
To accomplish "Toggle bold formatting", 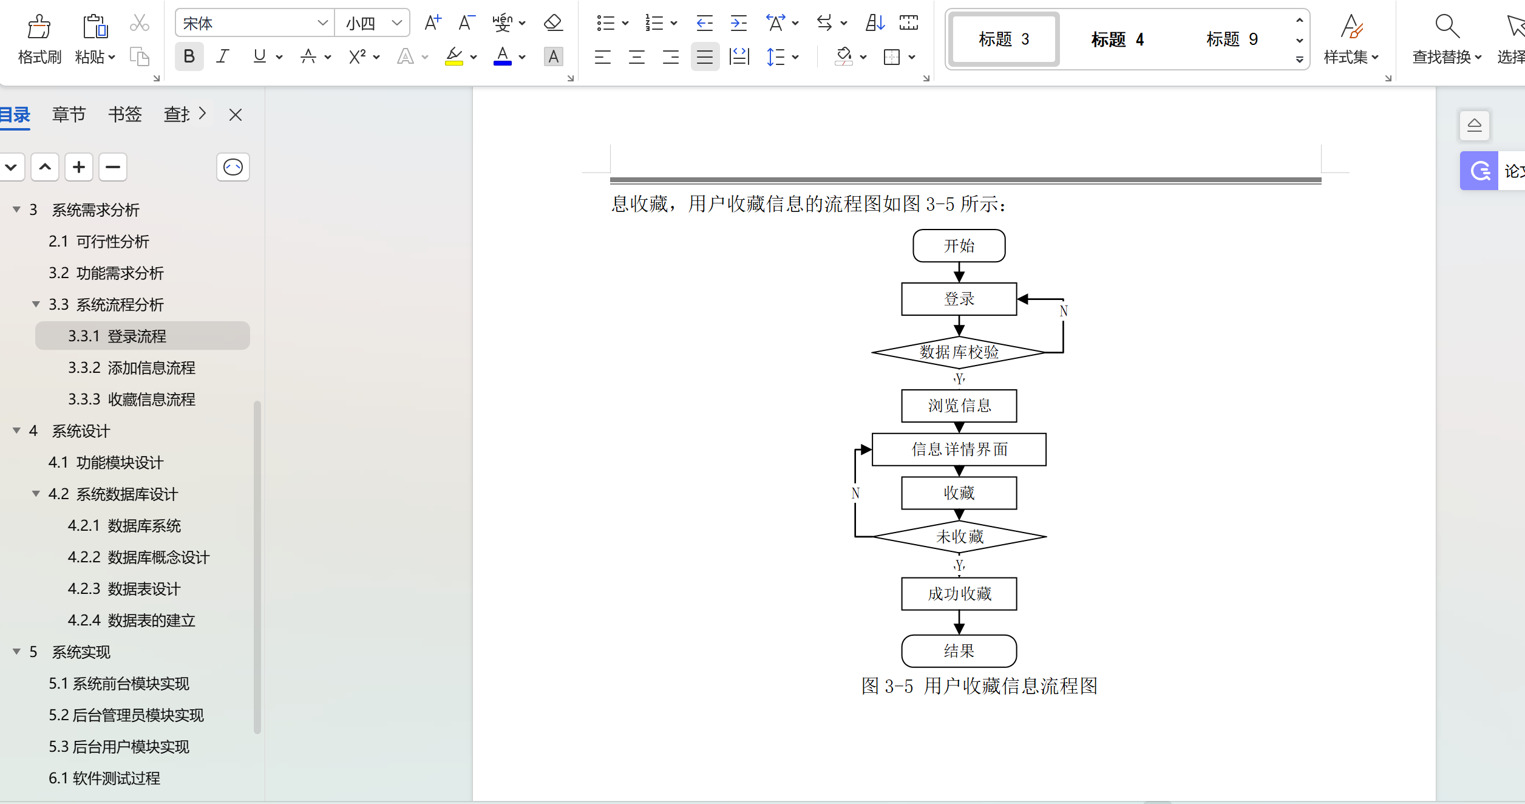I will 189,56.
